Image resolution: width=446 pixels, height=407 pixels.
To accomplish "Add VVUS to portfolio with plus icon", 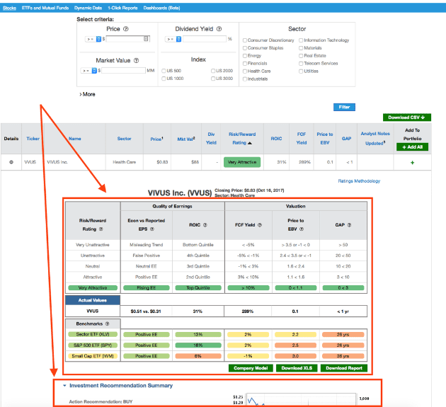I will (x=412, y=163).
